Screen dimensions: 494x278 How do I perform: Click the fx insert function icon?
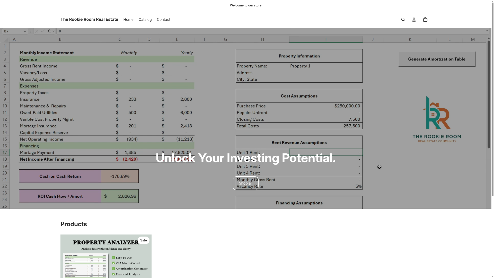[49, 31]
